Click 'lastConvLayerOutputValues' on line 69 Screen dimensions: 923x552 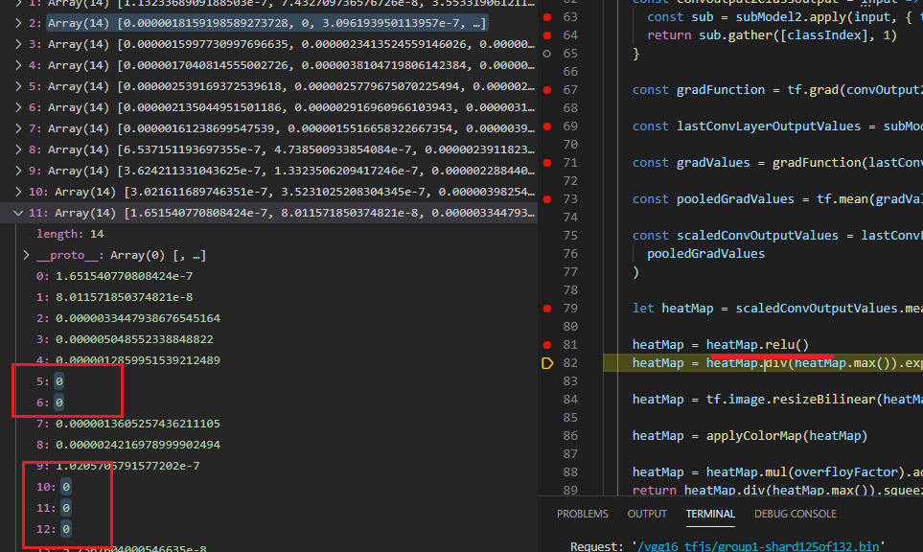[x=768, y=126]
